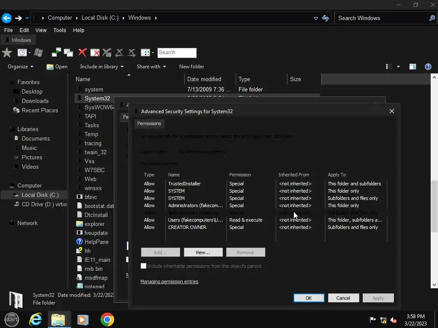Open the Share with dropdown

click(151, 66)
